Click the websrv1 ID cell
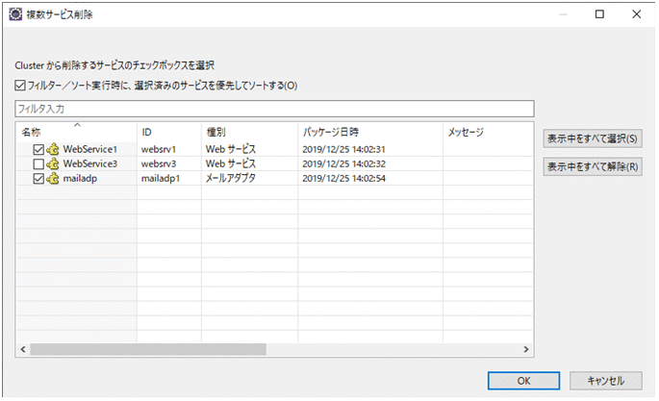659x401 pixels. [159, 149]
